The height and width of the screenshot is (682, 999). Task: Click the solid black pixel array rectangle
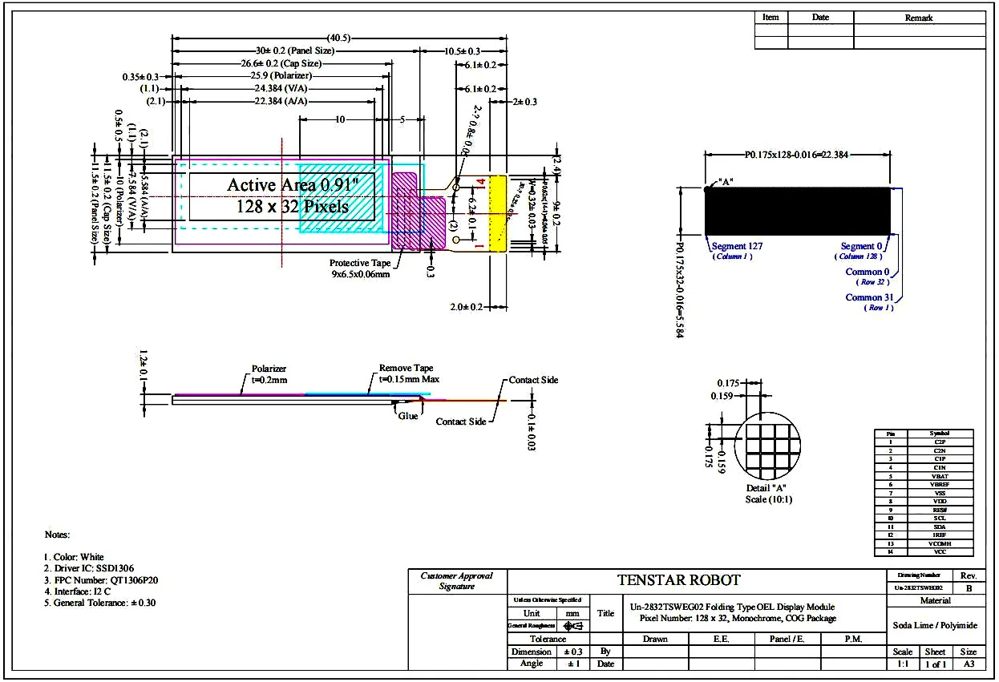pyautogui.click(x=799, y=211)
